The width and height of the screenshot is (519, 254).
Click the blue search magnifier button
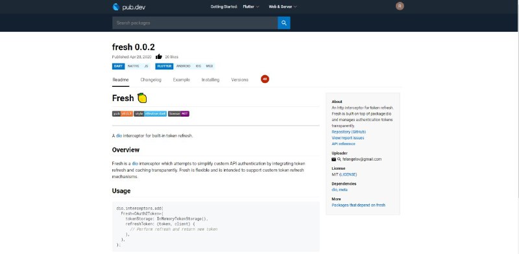284,23
